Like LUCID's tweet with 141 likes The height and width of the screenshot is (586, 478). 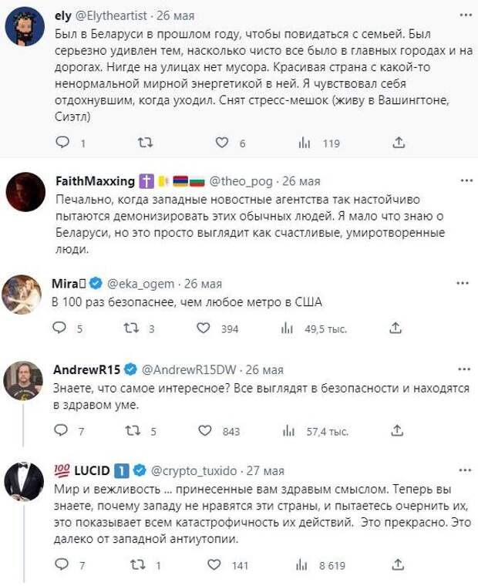click(214, 564)
